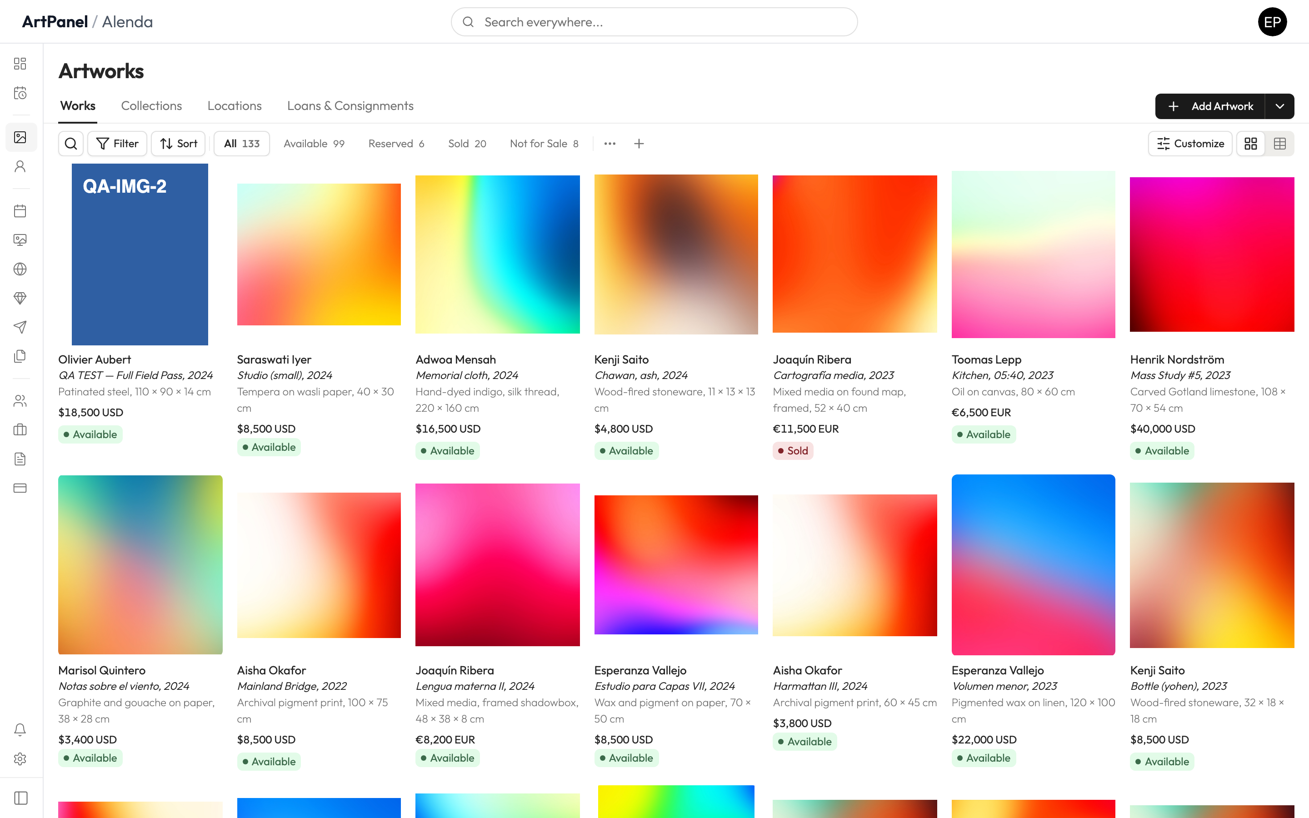This screenshot has height=818, width=1309.
Task: Switch to grid view layout
Action: click(1250, 143)
